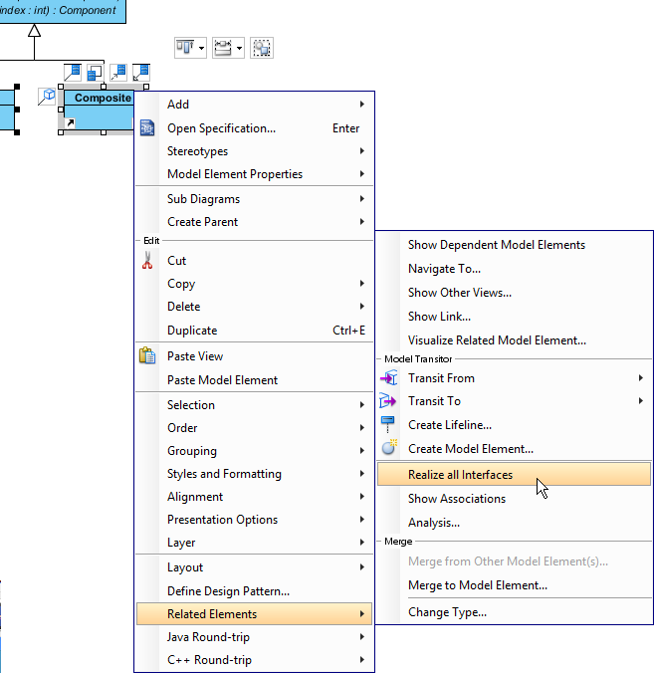Expand the Transit To submenu arrow
Screen dimensions: 654x673
[641, 400]
